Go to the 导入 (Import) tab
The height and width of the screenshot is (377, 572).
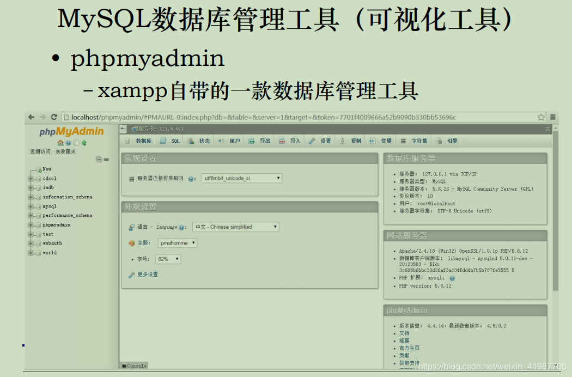click(x=290, y=141)
